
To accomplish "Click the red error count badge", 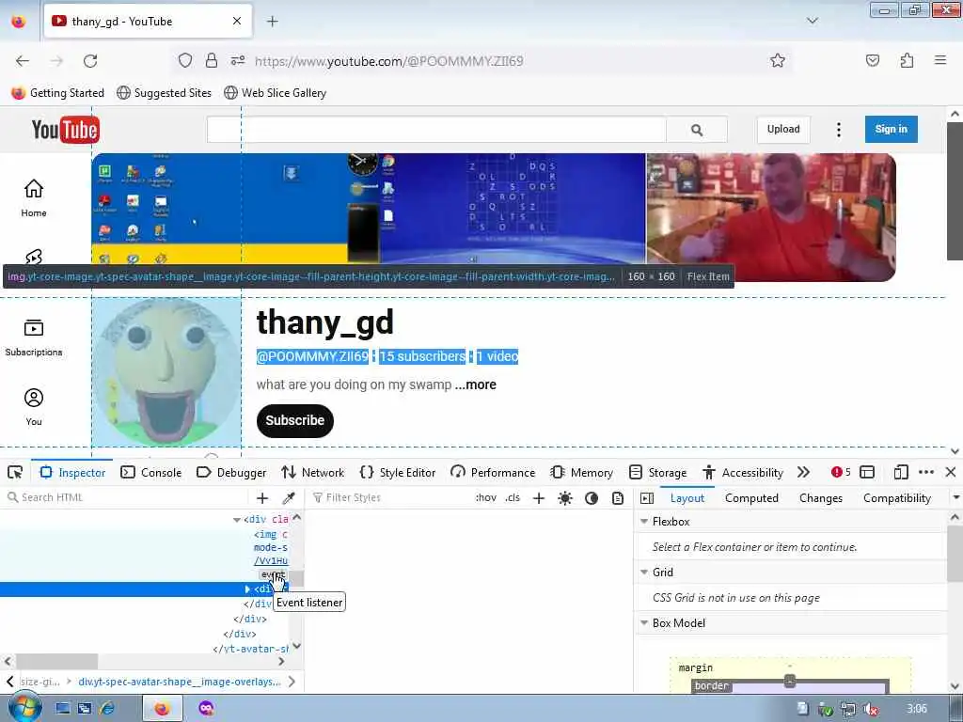I will (x=841, y=472).
